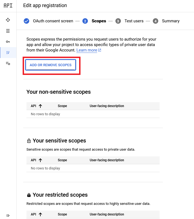
Task: Sort non-sensitive scopes by API column
Action: pos(34,106)
